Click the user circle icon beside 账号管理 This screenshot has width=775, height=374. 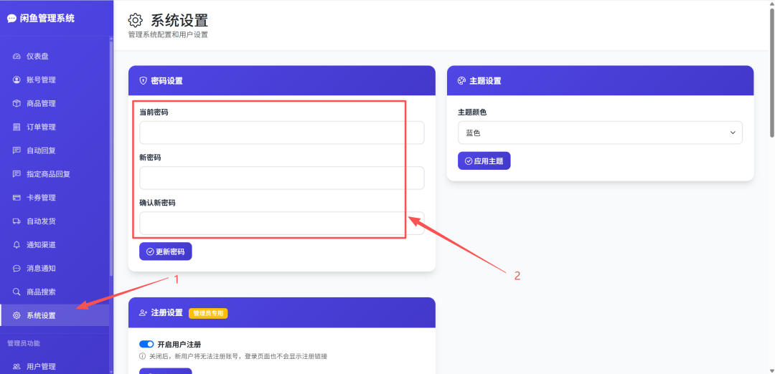(x=17, y=80)
